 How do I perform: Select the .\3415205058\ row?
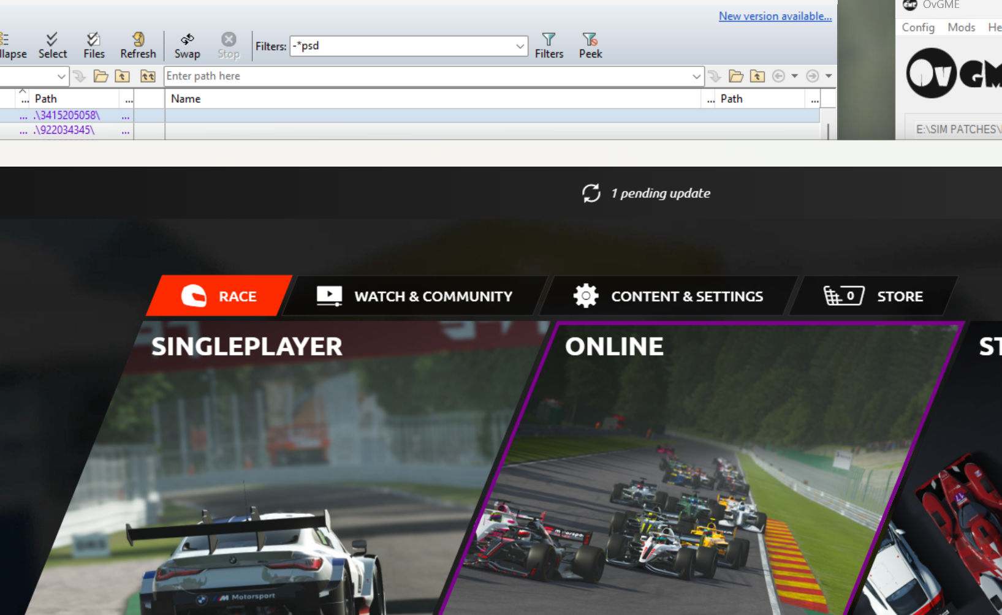pos(67,115)
